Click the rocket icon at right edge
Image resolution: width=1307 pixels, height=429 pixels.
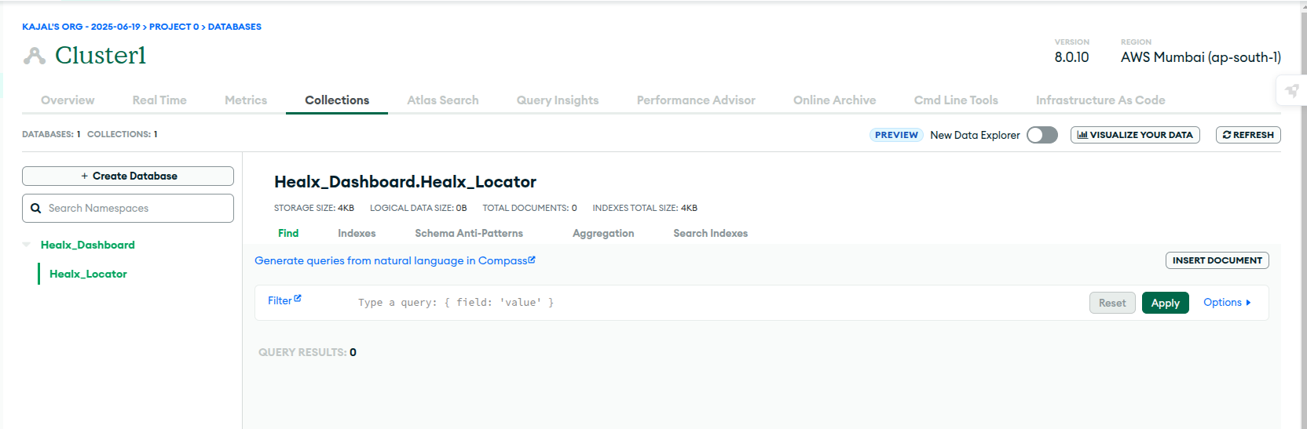(x=1292, y=91)
